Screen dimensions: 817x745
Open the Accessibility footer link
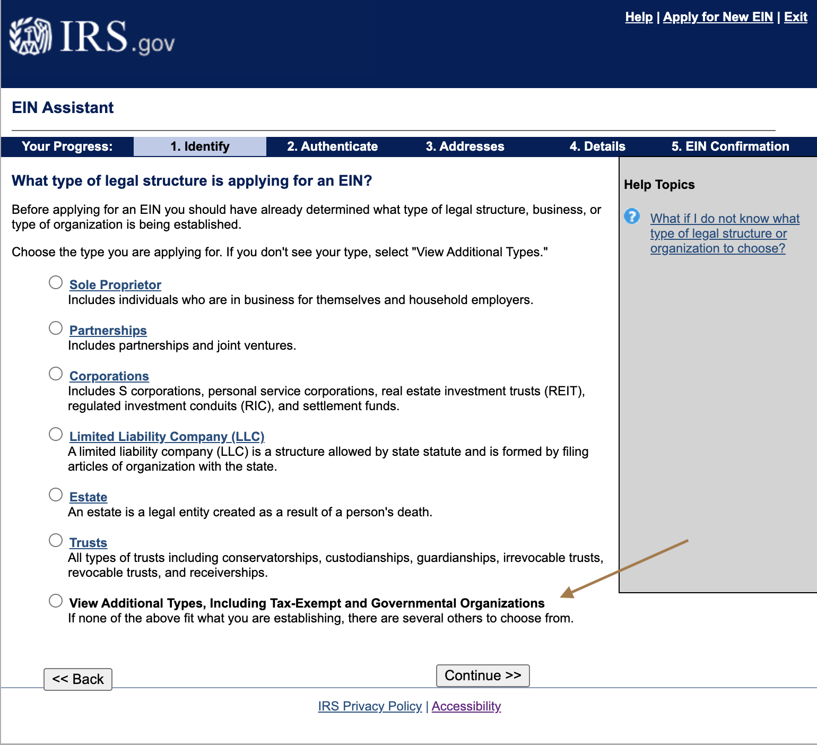pyautogui.click(x=466, y=706)
